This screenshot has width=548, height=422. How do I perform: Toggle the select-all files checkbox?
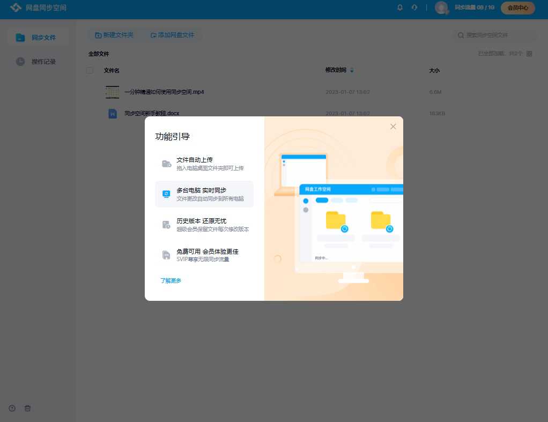90,70
